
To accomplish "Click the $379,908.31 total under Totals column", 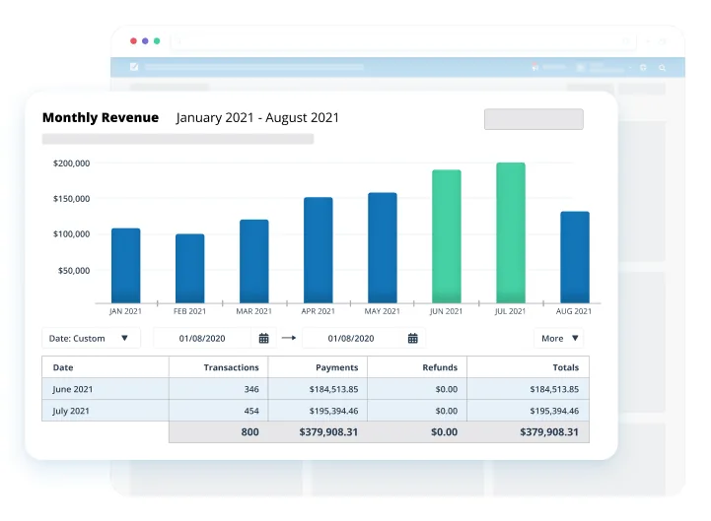I will coord(549,431).
